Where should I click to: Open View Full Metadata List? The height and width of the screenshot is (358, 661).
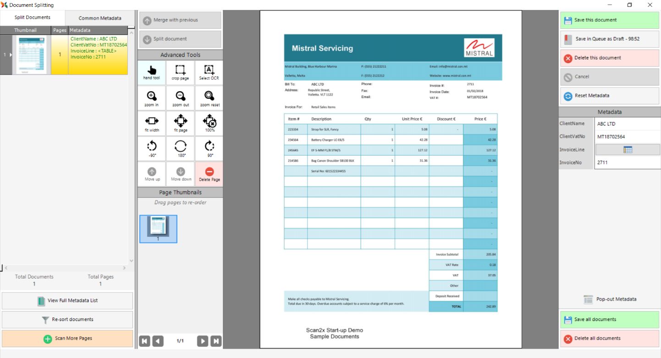click(x=67, y=301)
